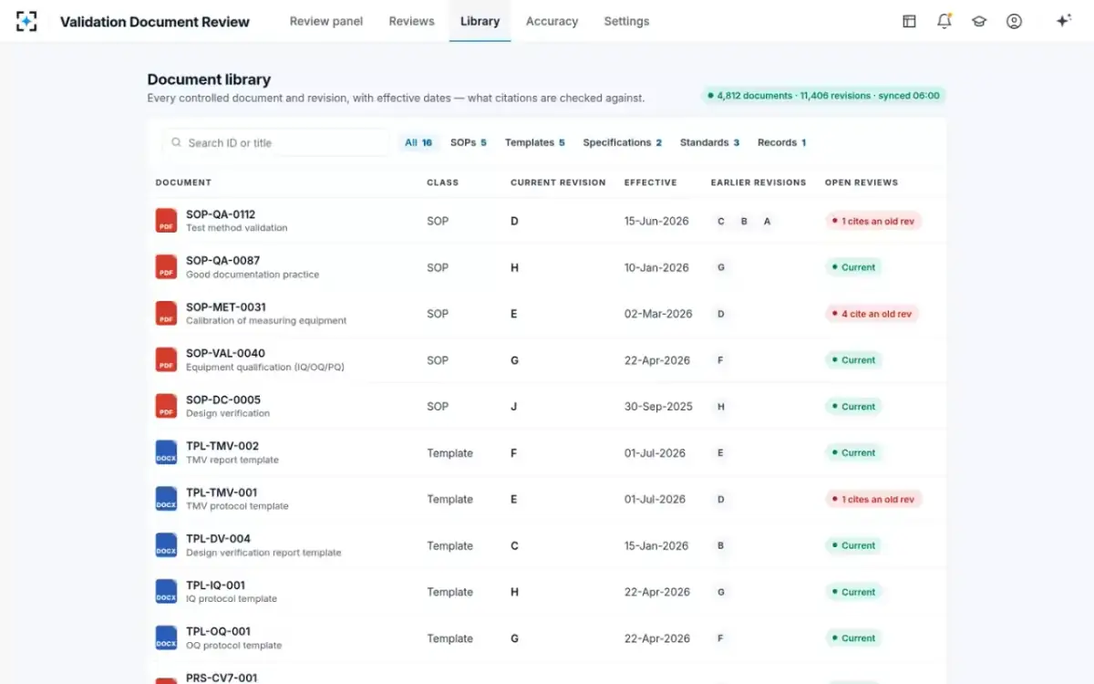Click the PDF icon for SOP-DC-0005
This screenshot has width=1094, height=684.
[166, 407]
